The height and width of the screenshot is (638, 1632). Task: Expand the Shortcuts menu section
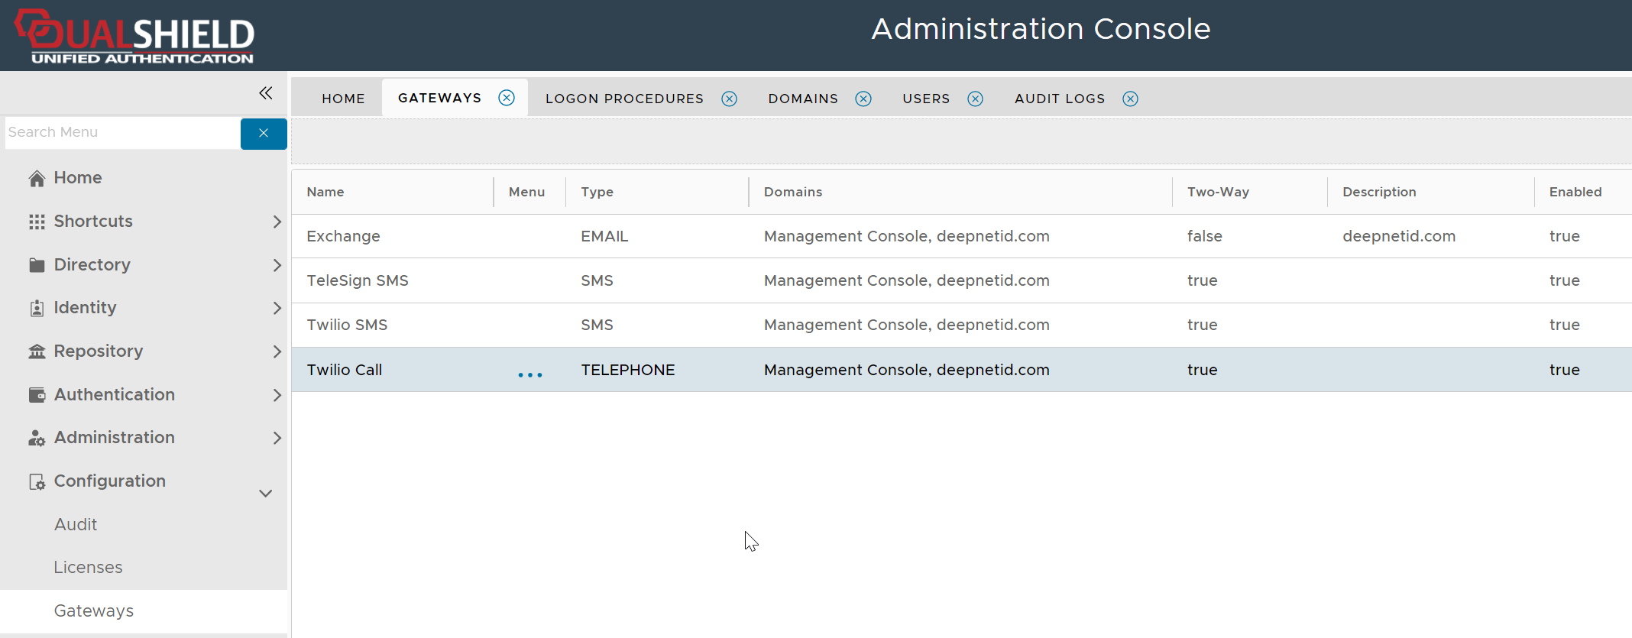(277, 222)
